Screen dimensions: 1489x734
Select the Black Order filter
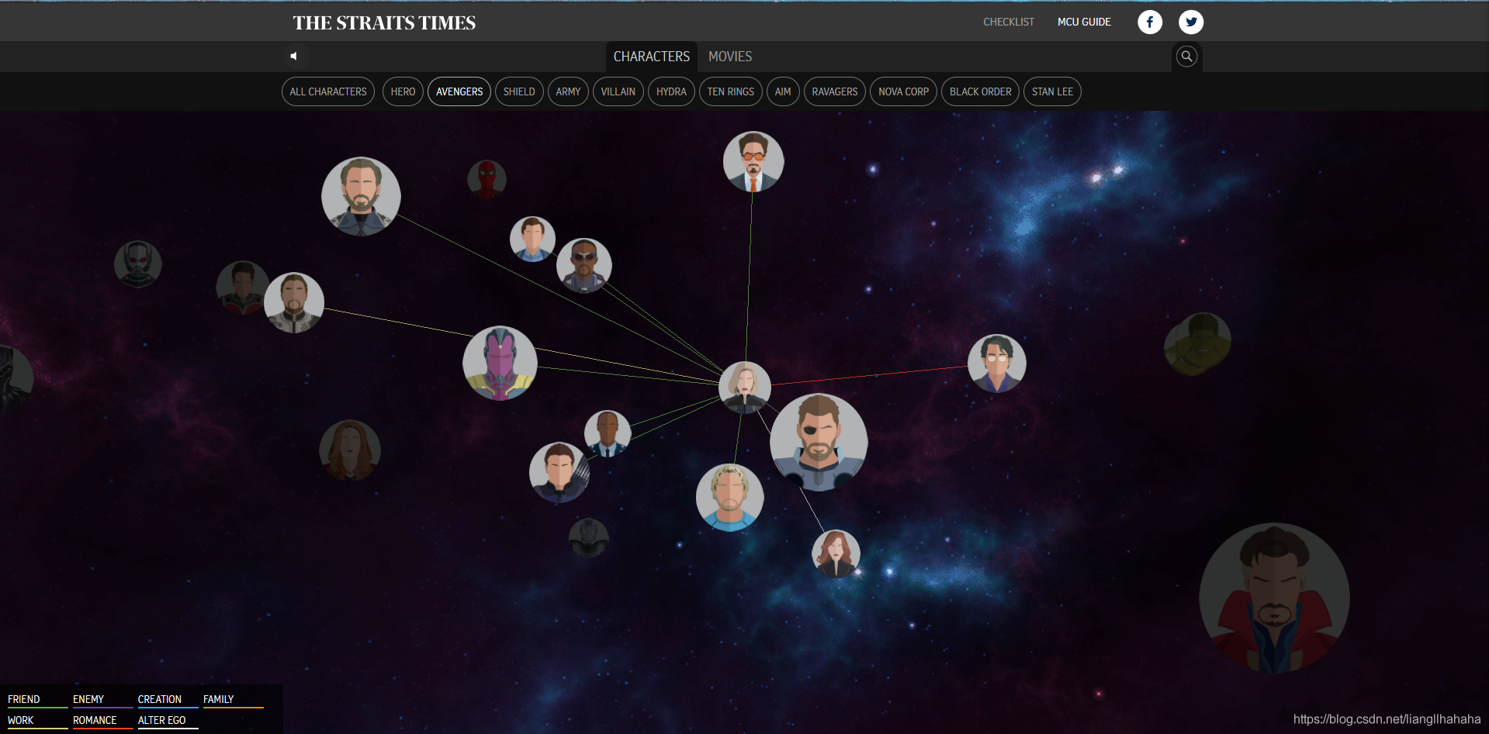(981, 91)
